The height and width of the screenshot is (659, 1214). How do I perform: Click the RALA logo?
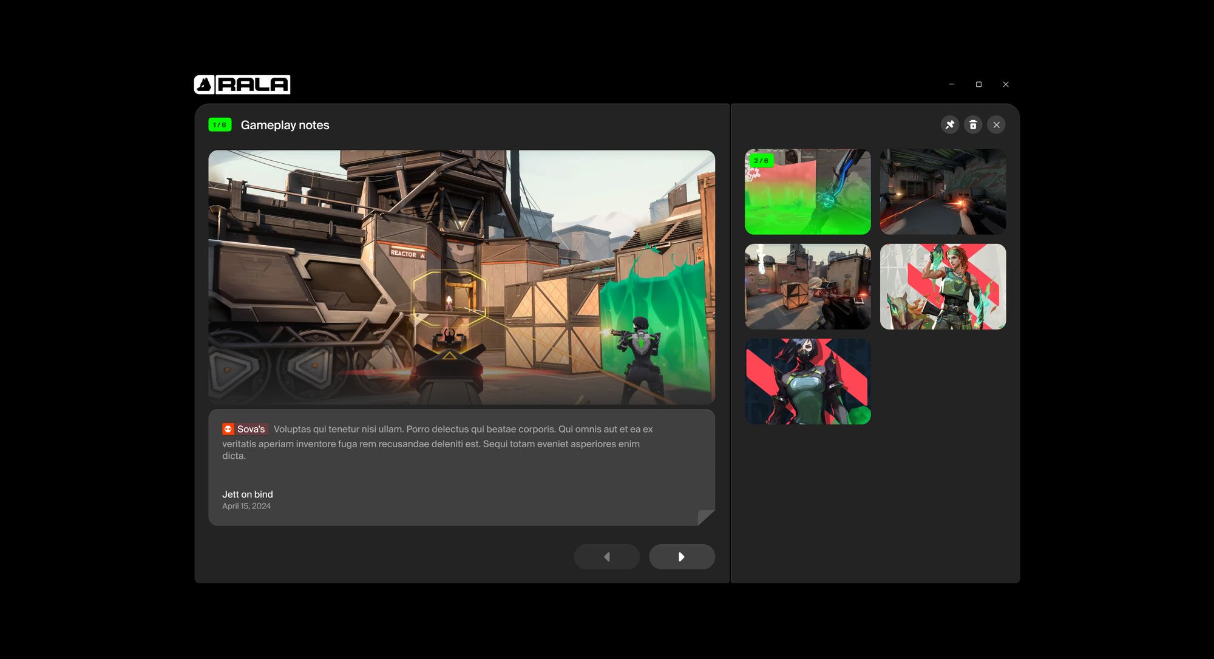[242, 84]
